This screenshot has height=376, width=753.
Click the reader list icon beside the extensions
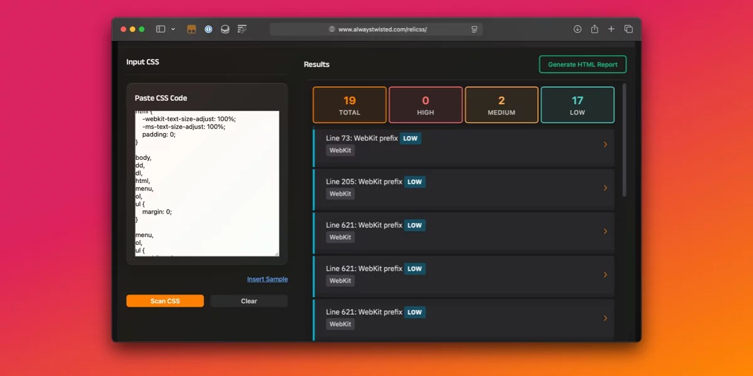241,29
